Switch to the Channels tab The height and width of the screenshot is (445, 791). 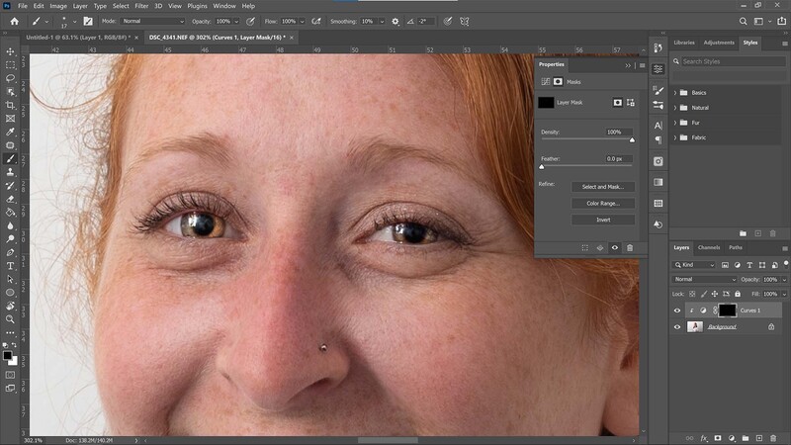[709, 247]
